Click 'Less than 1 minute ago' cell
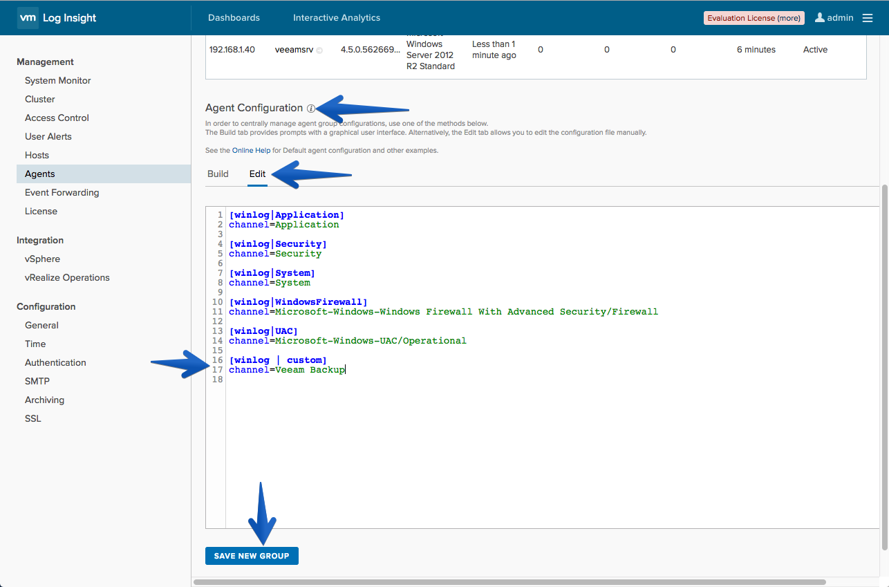Image resolution: width=889 pixels, height=587 pixels. click(494, 50)
